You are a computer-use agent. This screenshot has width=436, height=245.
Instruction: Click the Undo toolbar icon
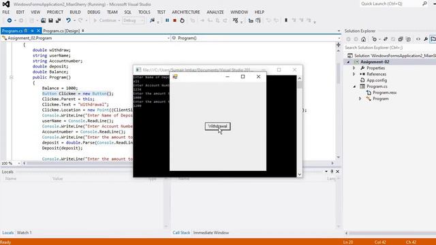coord(68,20)
